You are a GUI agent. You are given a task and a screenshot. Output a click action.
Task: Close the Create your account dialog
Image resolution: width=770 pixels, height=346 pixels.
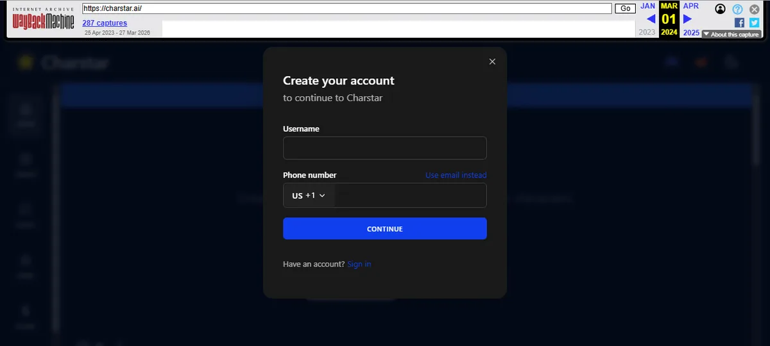(x=492, y=62)
